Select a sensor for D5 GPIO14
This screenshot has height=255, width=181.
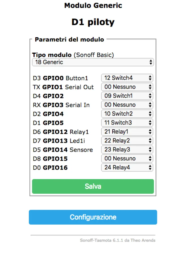coord(127,149)
